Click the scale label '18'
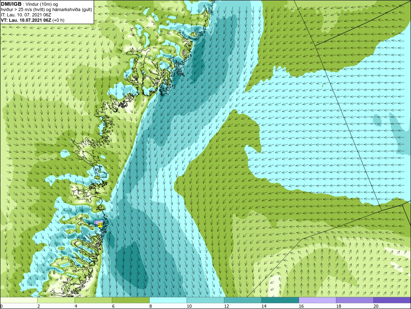Image resolution: width=411 pixels, height=309 pixels. [339, 306]
